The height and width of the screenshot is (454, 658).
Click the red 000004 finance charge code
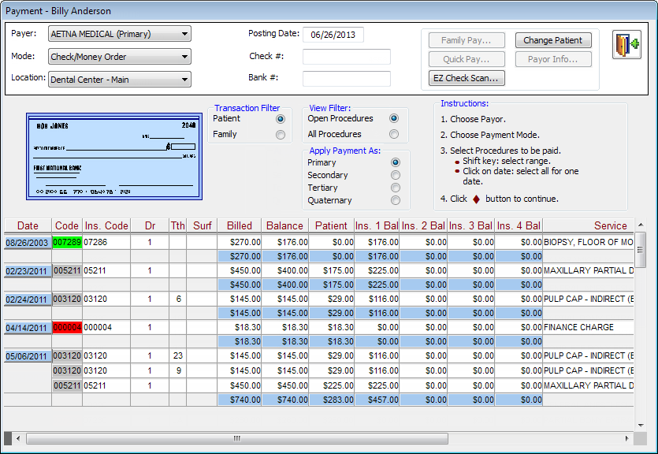[67, 328]
